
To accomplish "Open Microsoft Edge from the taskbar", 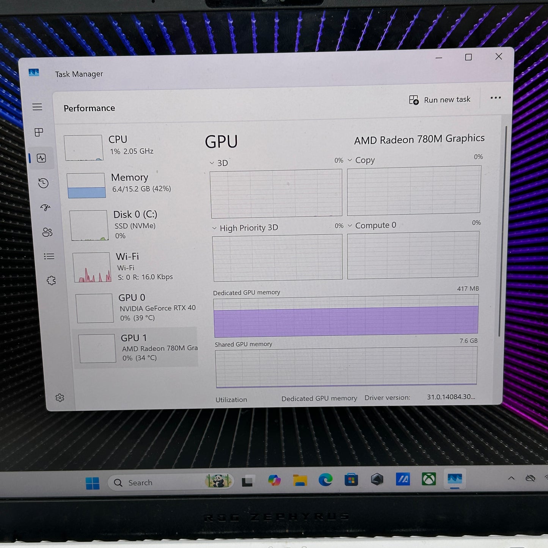I will pos(325,480).
